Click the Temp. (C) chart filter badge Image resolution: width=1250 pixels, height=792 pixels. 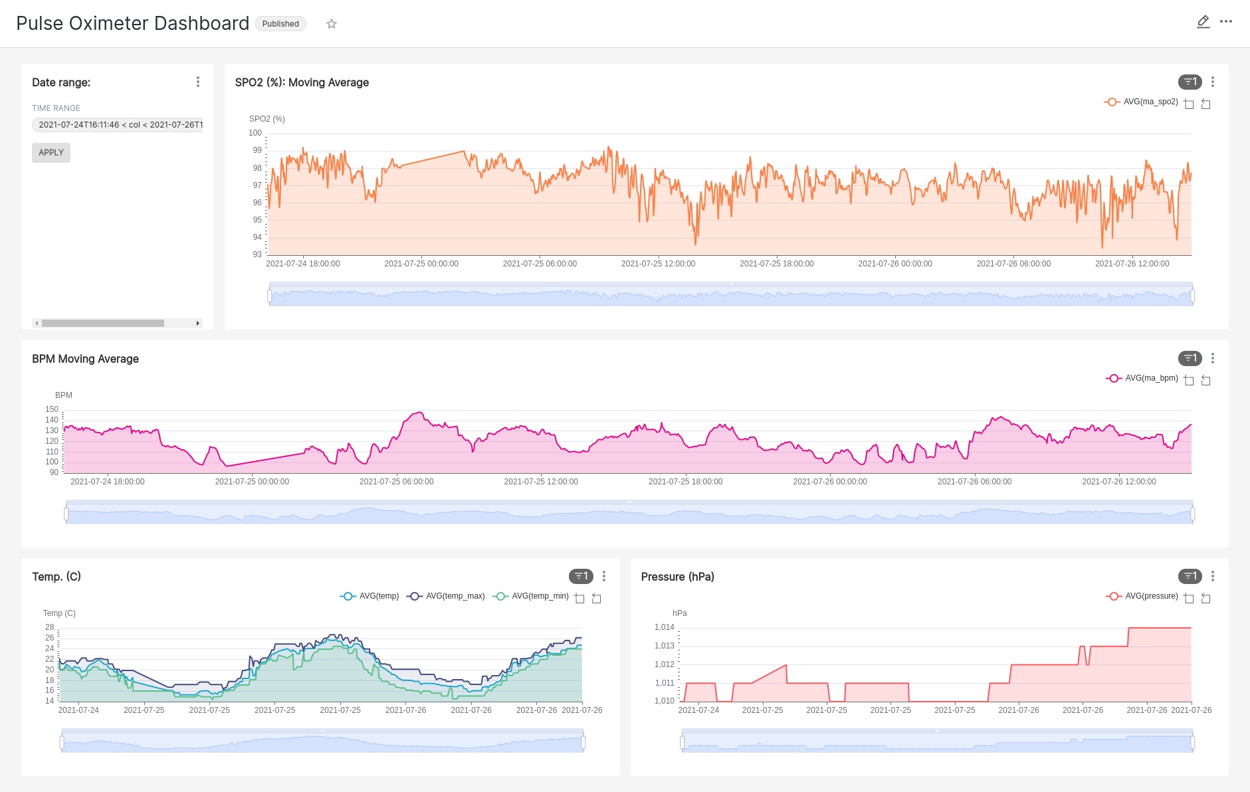pos(581,576)
